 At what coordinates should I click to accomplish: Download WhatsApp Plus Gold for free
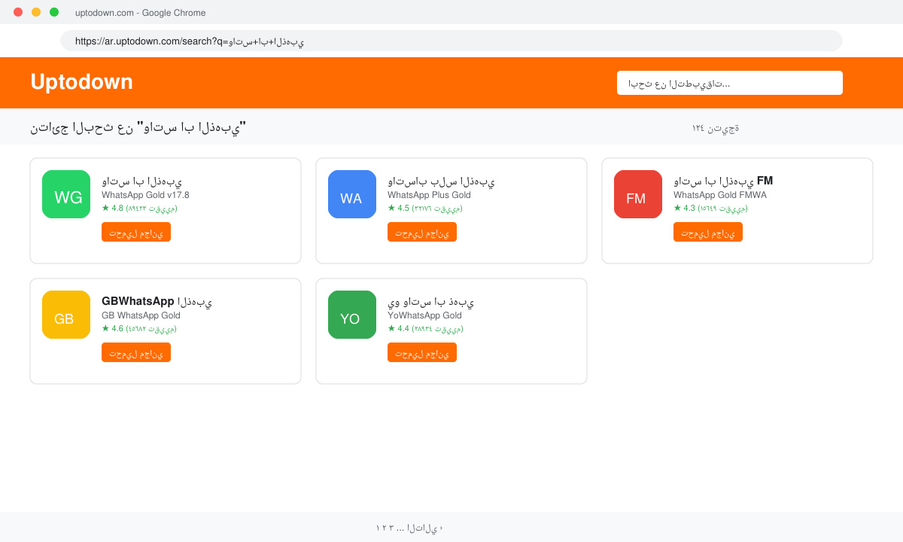coord(422,232)
